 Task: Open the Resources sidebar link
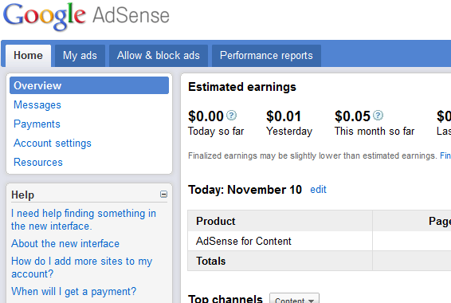[x=38, y=163]
